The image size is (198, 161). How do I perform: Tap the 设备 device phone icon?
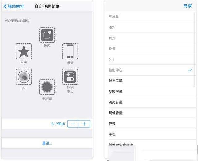click(70, 51)
